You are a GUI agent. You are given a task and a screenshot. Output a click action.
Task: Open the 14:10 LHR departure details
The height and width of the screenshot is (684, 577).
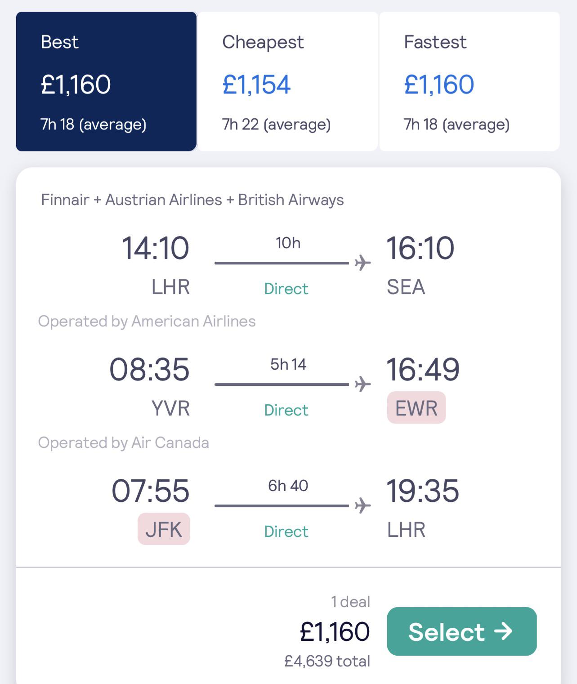(156, 248)
